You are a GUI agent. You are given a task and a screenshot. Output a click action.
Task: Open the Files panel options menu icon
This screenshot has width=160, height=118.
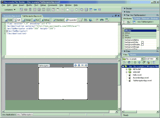point(157,51)
